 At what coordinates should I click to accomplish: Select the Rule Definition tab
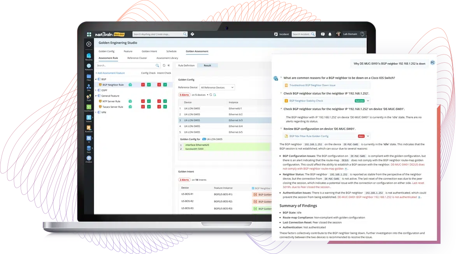pyautogui.click(x=186, y=65)
